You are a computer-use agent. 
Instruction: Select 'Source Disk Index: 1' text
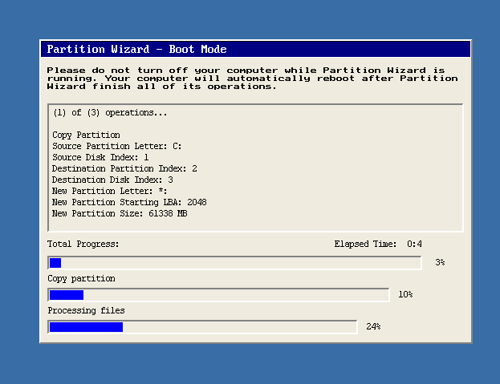click(x=100, y=157)
